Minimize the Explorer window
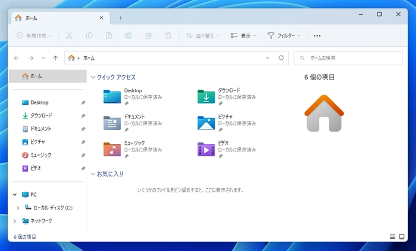The height and width of the screenshot is (251, 416). click(361, 14)
